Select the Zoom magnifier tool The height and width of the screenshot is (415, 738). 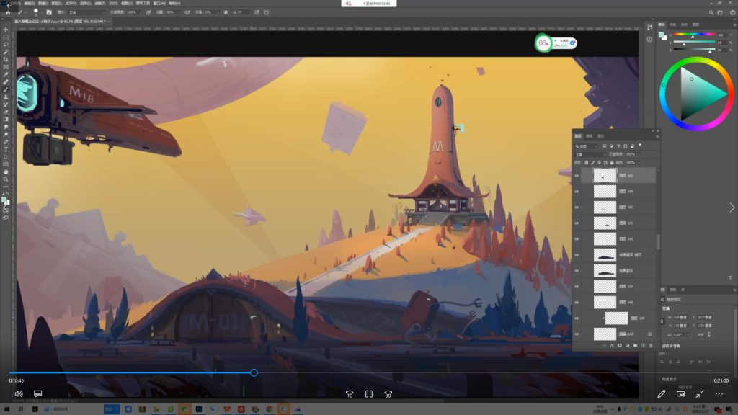click(6, 179)
